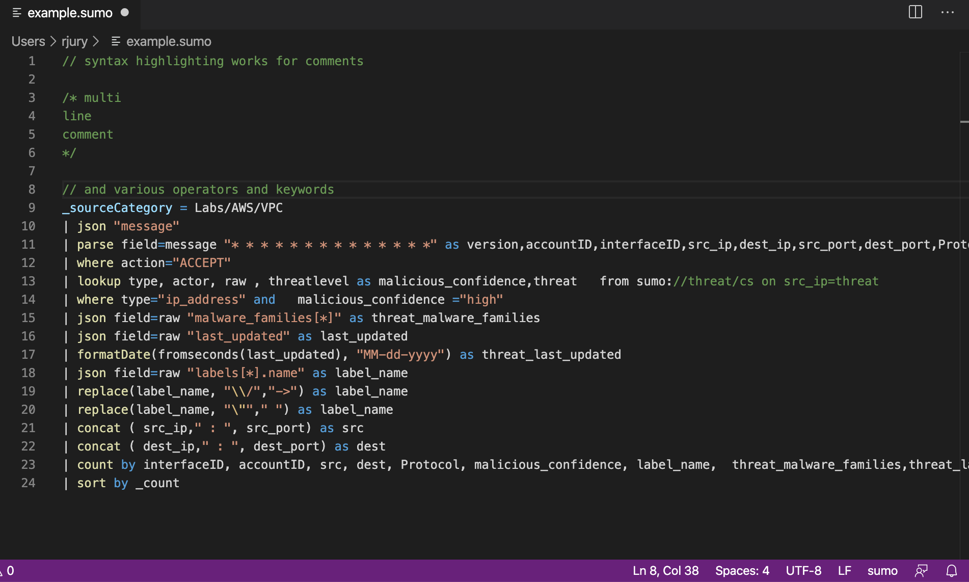Open notifications bell in status bar
Screen dimensions: 969x582
(952, 571)
